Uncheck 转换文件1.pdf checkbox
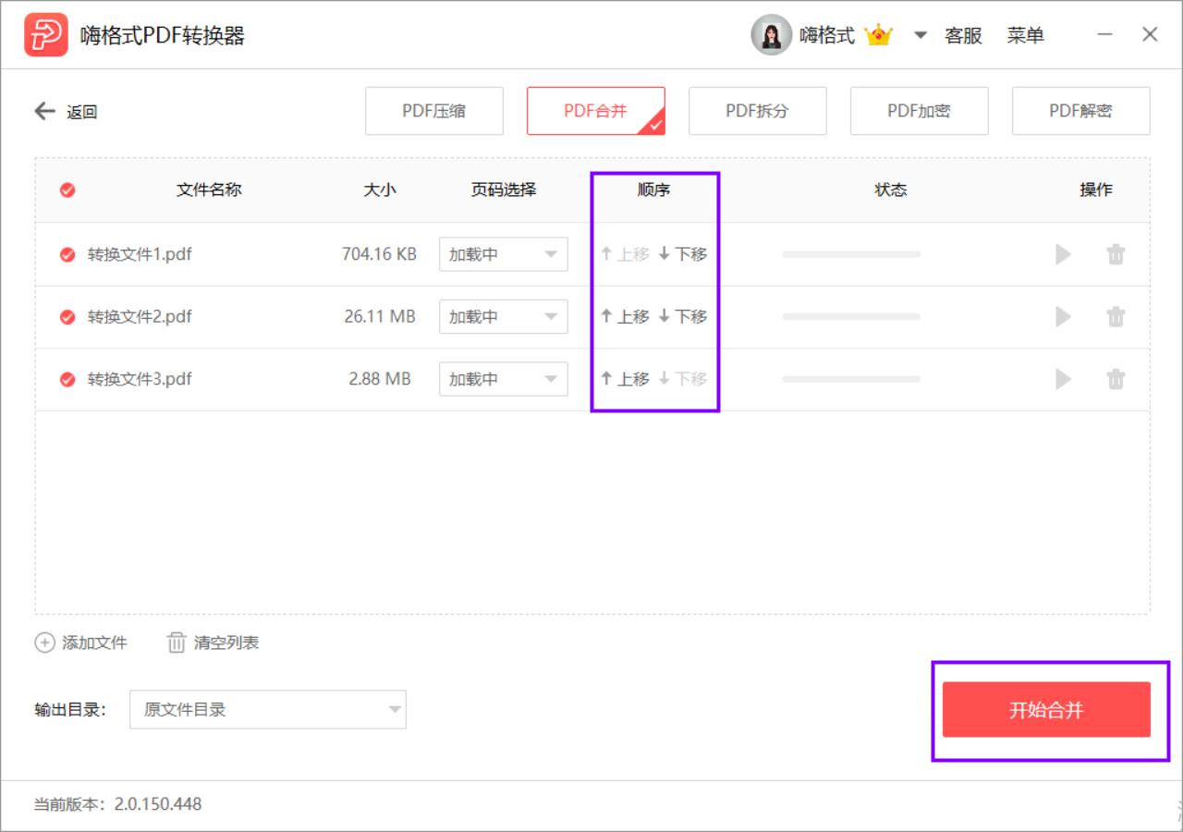1183x832 pixels. click(67, 254)
